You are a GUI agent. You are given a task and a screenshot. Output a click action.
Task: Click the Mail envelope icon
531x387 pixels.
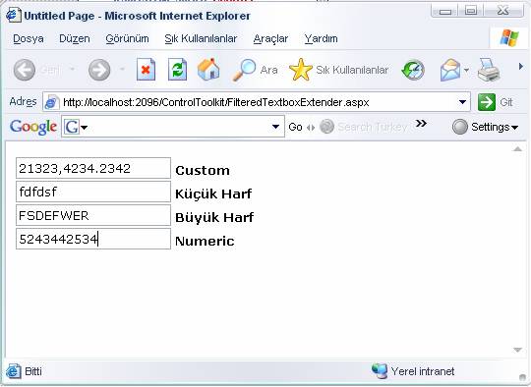pos(450,70)
